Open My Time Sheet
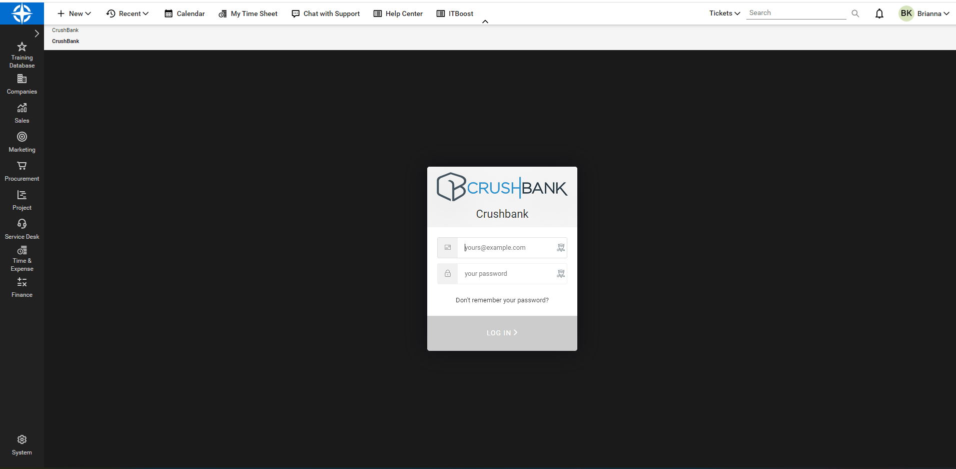Screen dimensions: 956x469 tap(248, 14)
